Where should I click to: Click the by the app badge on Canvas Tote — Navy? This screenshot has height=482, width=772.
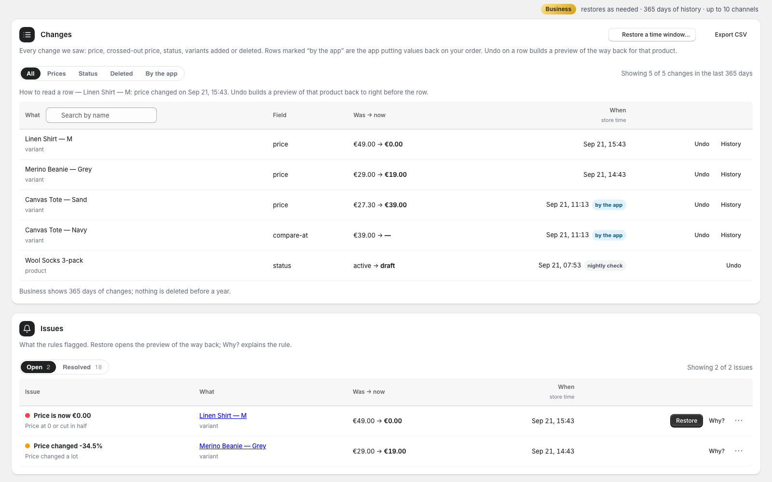pyautogui.click(x=609, y=235)
